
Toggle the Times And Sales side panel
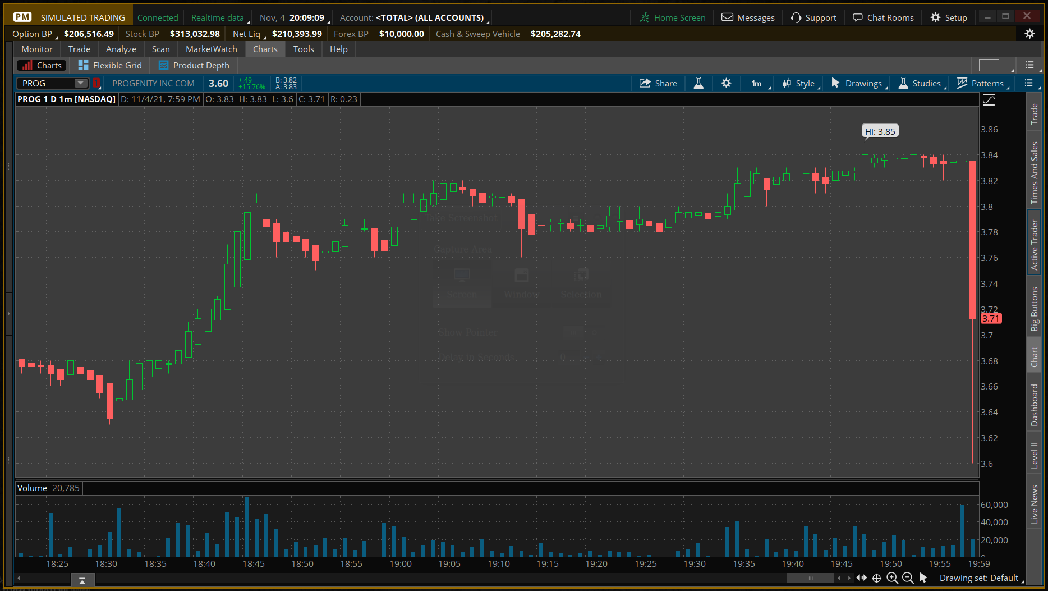tap(1034, 172)
